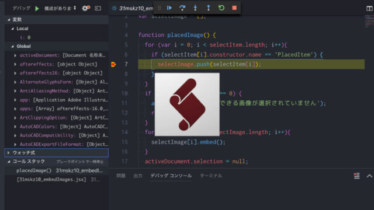Click the minimap in the editor
Viewport: 374px width, 210px height.
(369, 22)
